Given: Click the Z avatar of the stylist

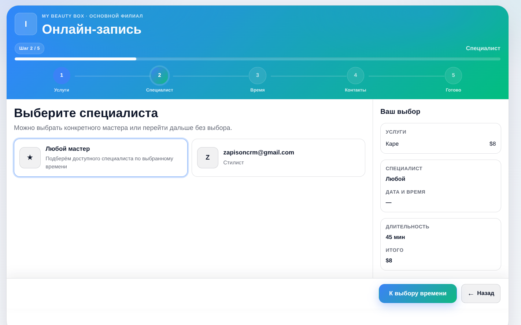Looking at the screenshot, I should pos(208,158).
